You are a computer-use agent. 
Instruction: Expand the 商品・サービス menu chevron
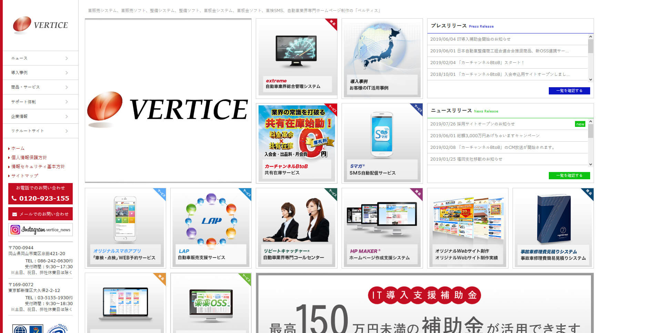tap(67, 87)
